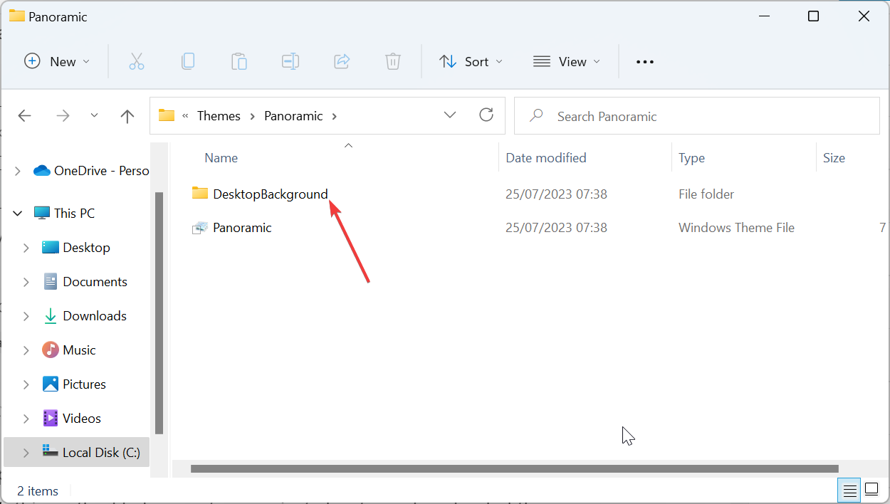This screenshot has height=504, width=890.
Task: Copy files with the Copy toolbar icon
Action: [188, 61]
